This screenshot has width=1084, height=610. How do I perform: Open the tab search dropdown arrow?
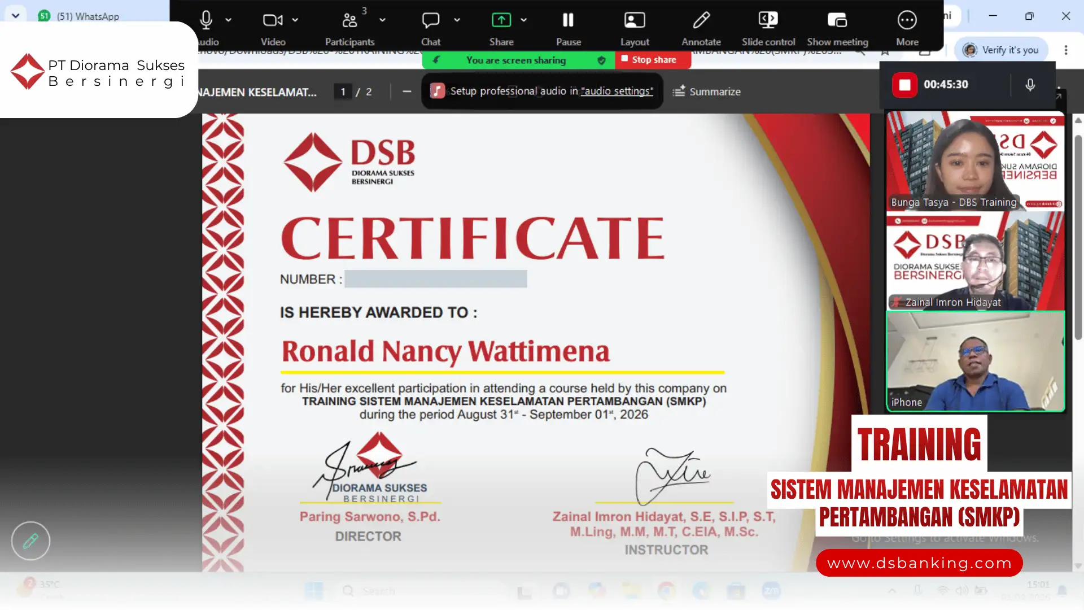[x=15, y=16]
